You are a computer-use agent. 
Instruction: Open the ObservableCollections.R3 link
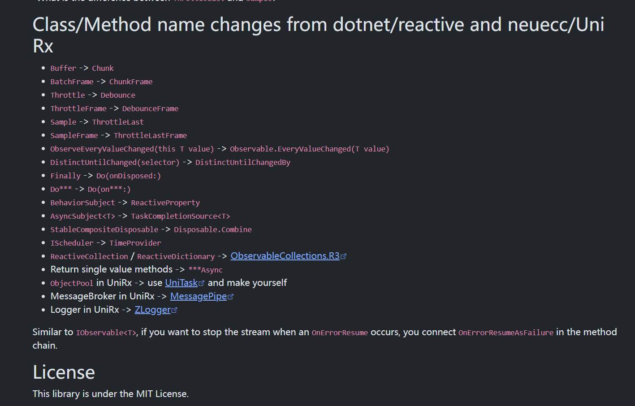tap(285, 256)
